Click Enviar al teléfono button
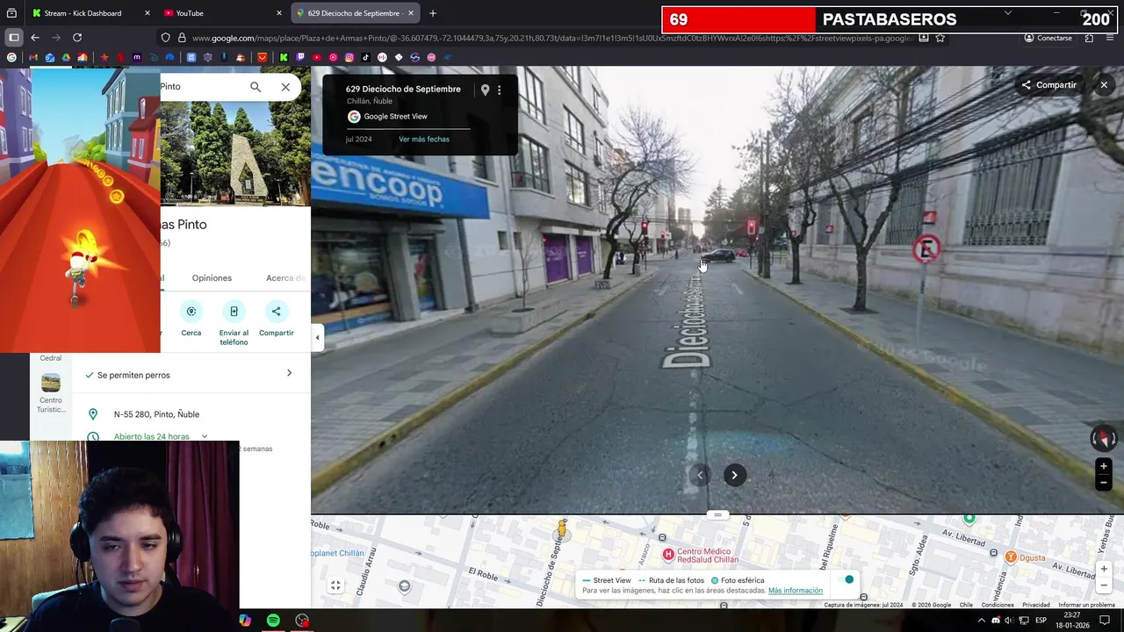The image size is (1124, 632). click(234, 323)
